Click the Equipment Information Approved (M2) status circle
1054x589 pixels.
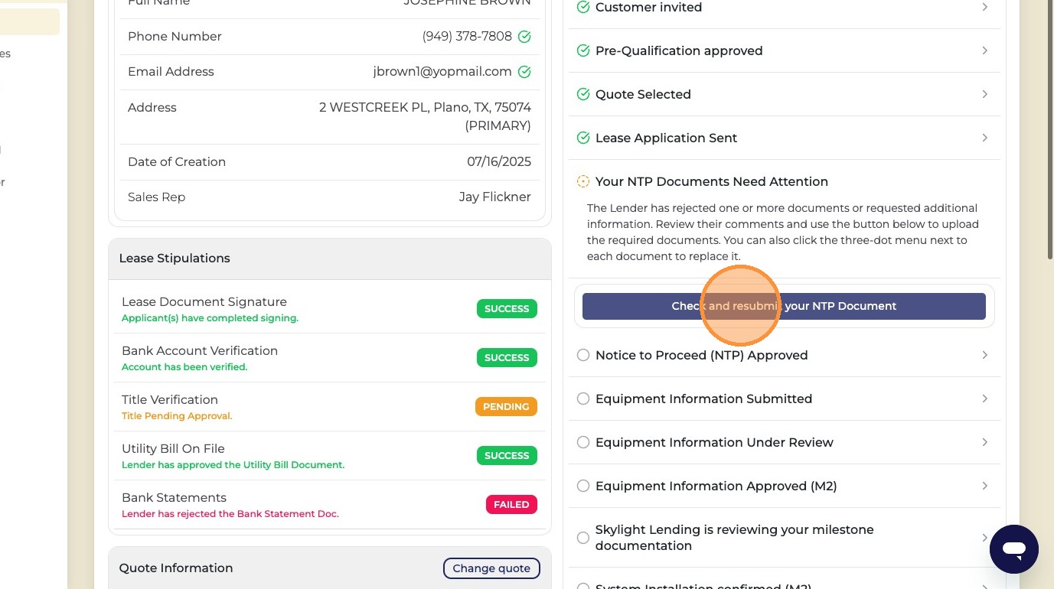coord(583,486)
